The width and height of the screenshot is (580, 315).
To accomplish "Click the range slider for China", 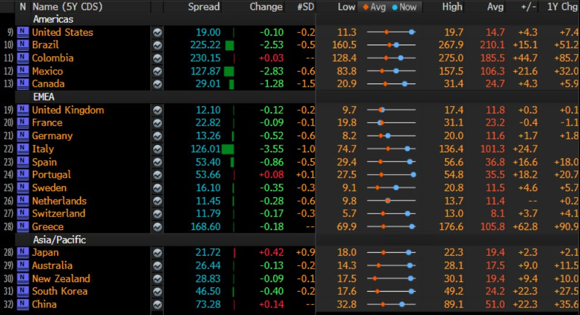I will tap(391, 304).
